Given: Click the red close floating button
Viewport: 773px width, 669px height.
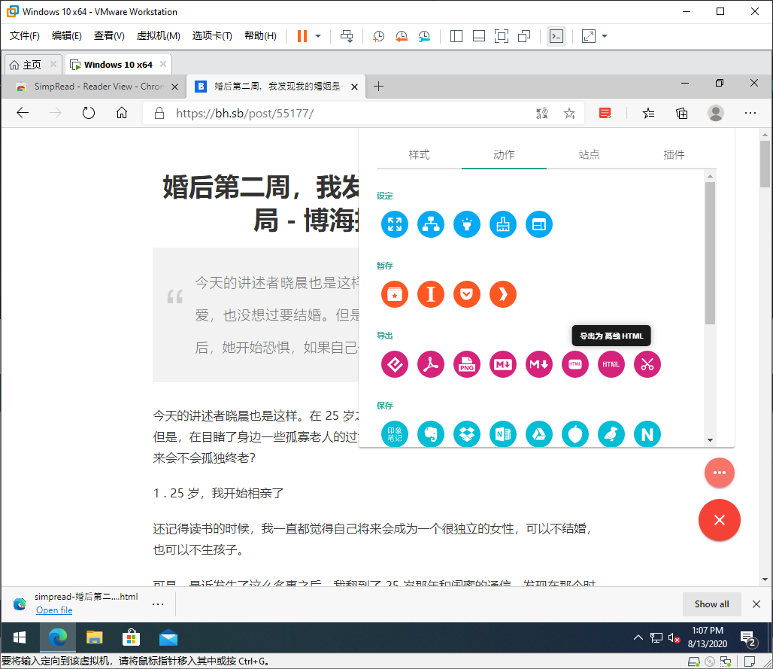Looking at the screenshot, I should (x=720, y=520).
